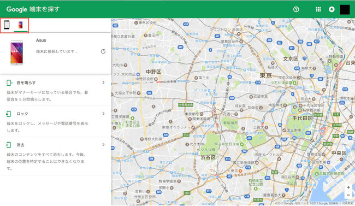Click the Google 端末を探す header logo
Screen dimensions: 355x206
[x=33, y=9]
